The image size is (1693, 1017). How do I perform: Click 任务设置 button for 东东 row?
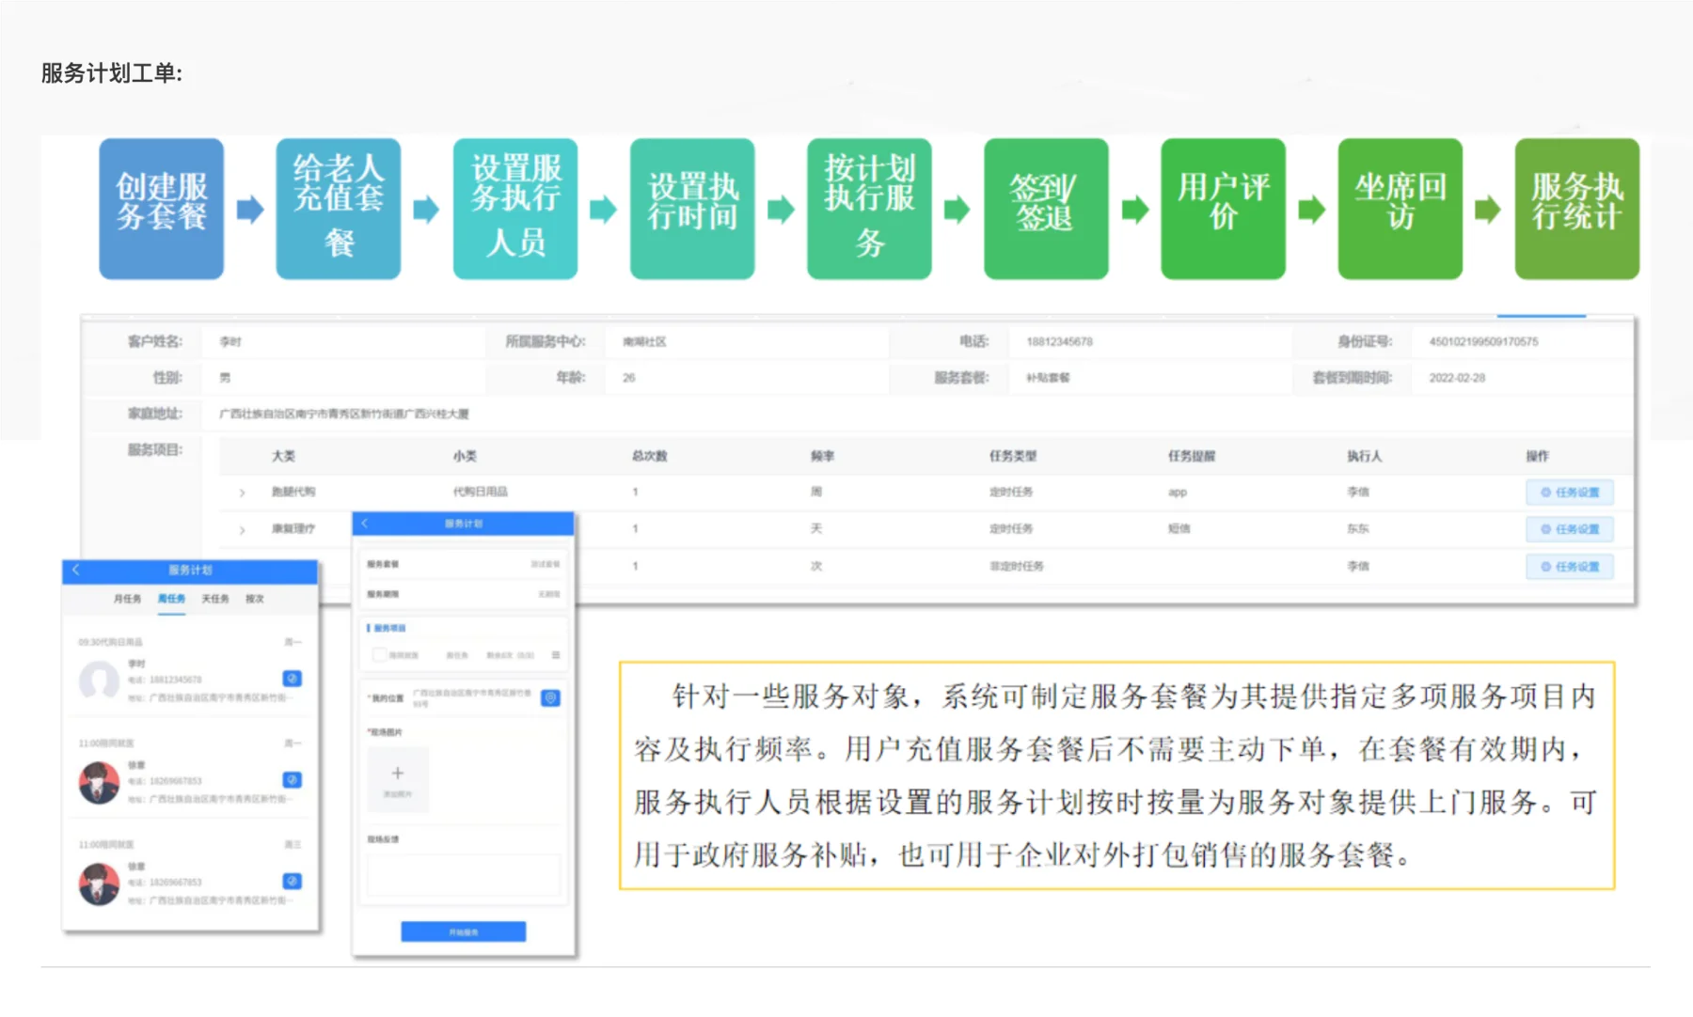coord(1570,529)
